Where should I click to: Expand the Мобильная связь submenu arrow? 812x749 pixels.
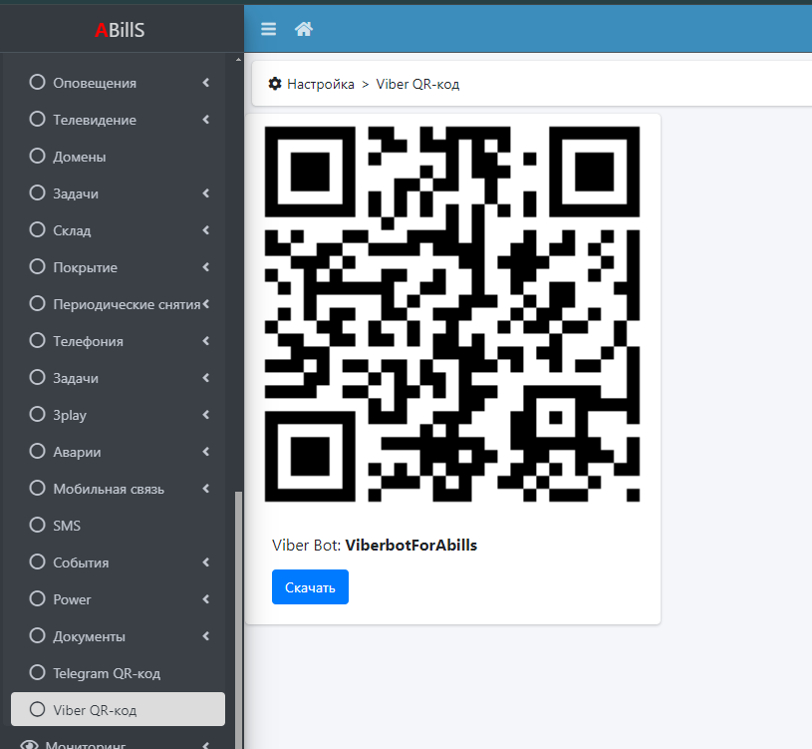[x=206, y=489]
